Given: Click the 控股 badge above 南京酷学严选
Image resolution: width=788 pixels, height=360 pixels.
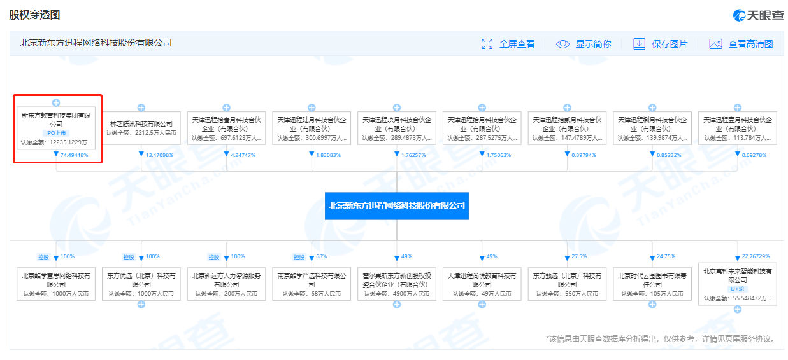Looking at the screenshot, I should (299, 257).
